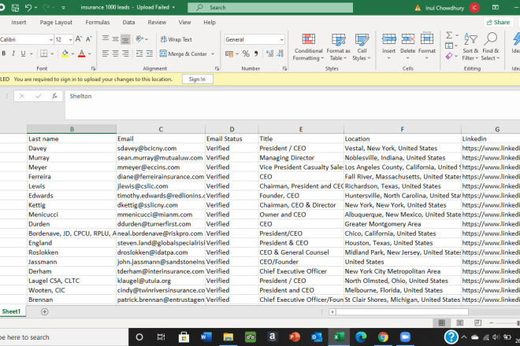Click Decrease Indent icon

coord(139,53)
